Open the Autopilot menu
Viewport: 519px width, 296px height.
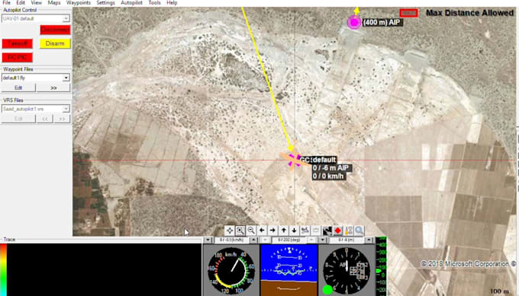click(x=131, y=2)
